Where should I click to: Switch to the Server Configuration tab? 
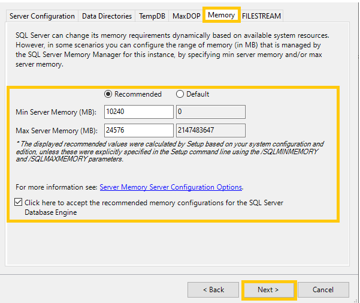pyautogui.click(x=43, y=16)
